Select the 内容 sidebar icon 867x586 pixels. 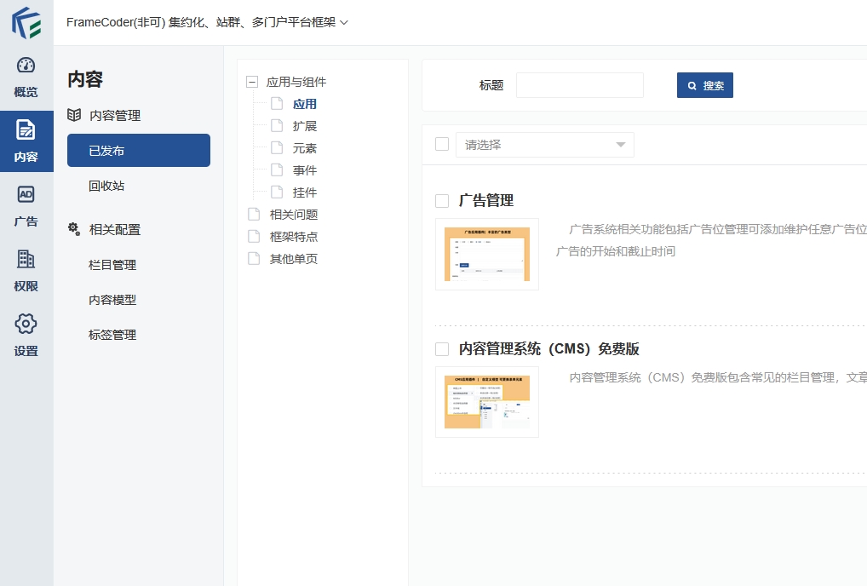tap(26, 130)
